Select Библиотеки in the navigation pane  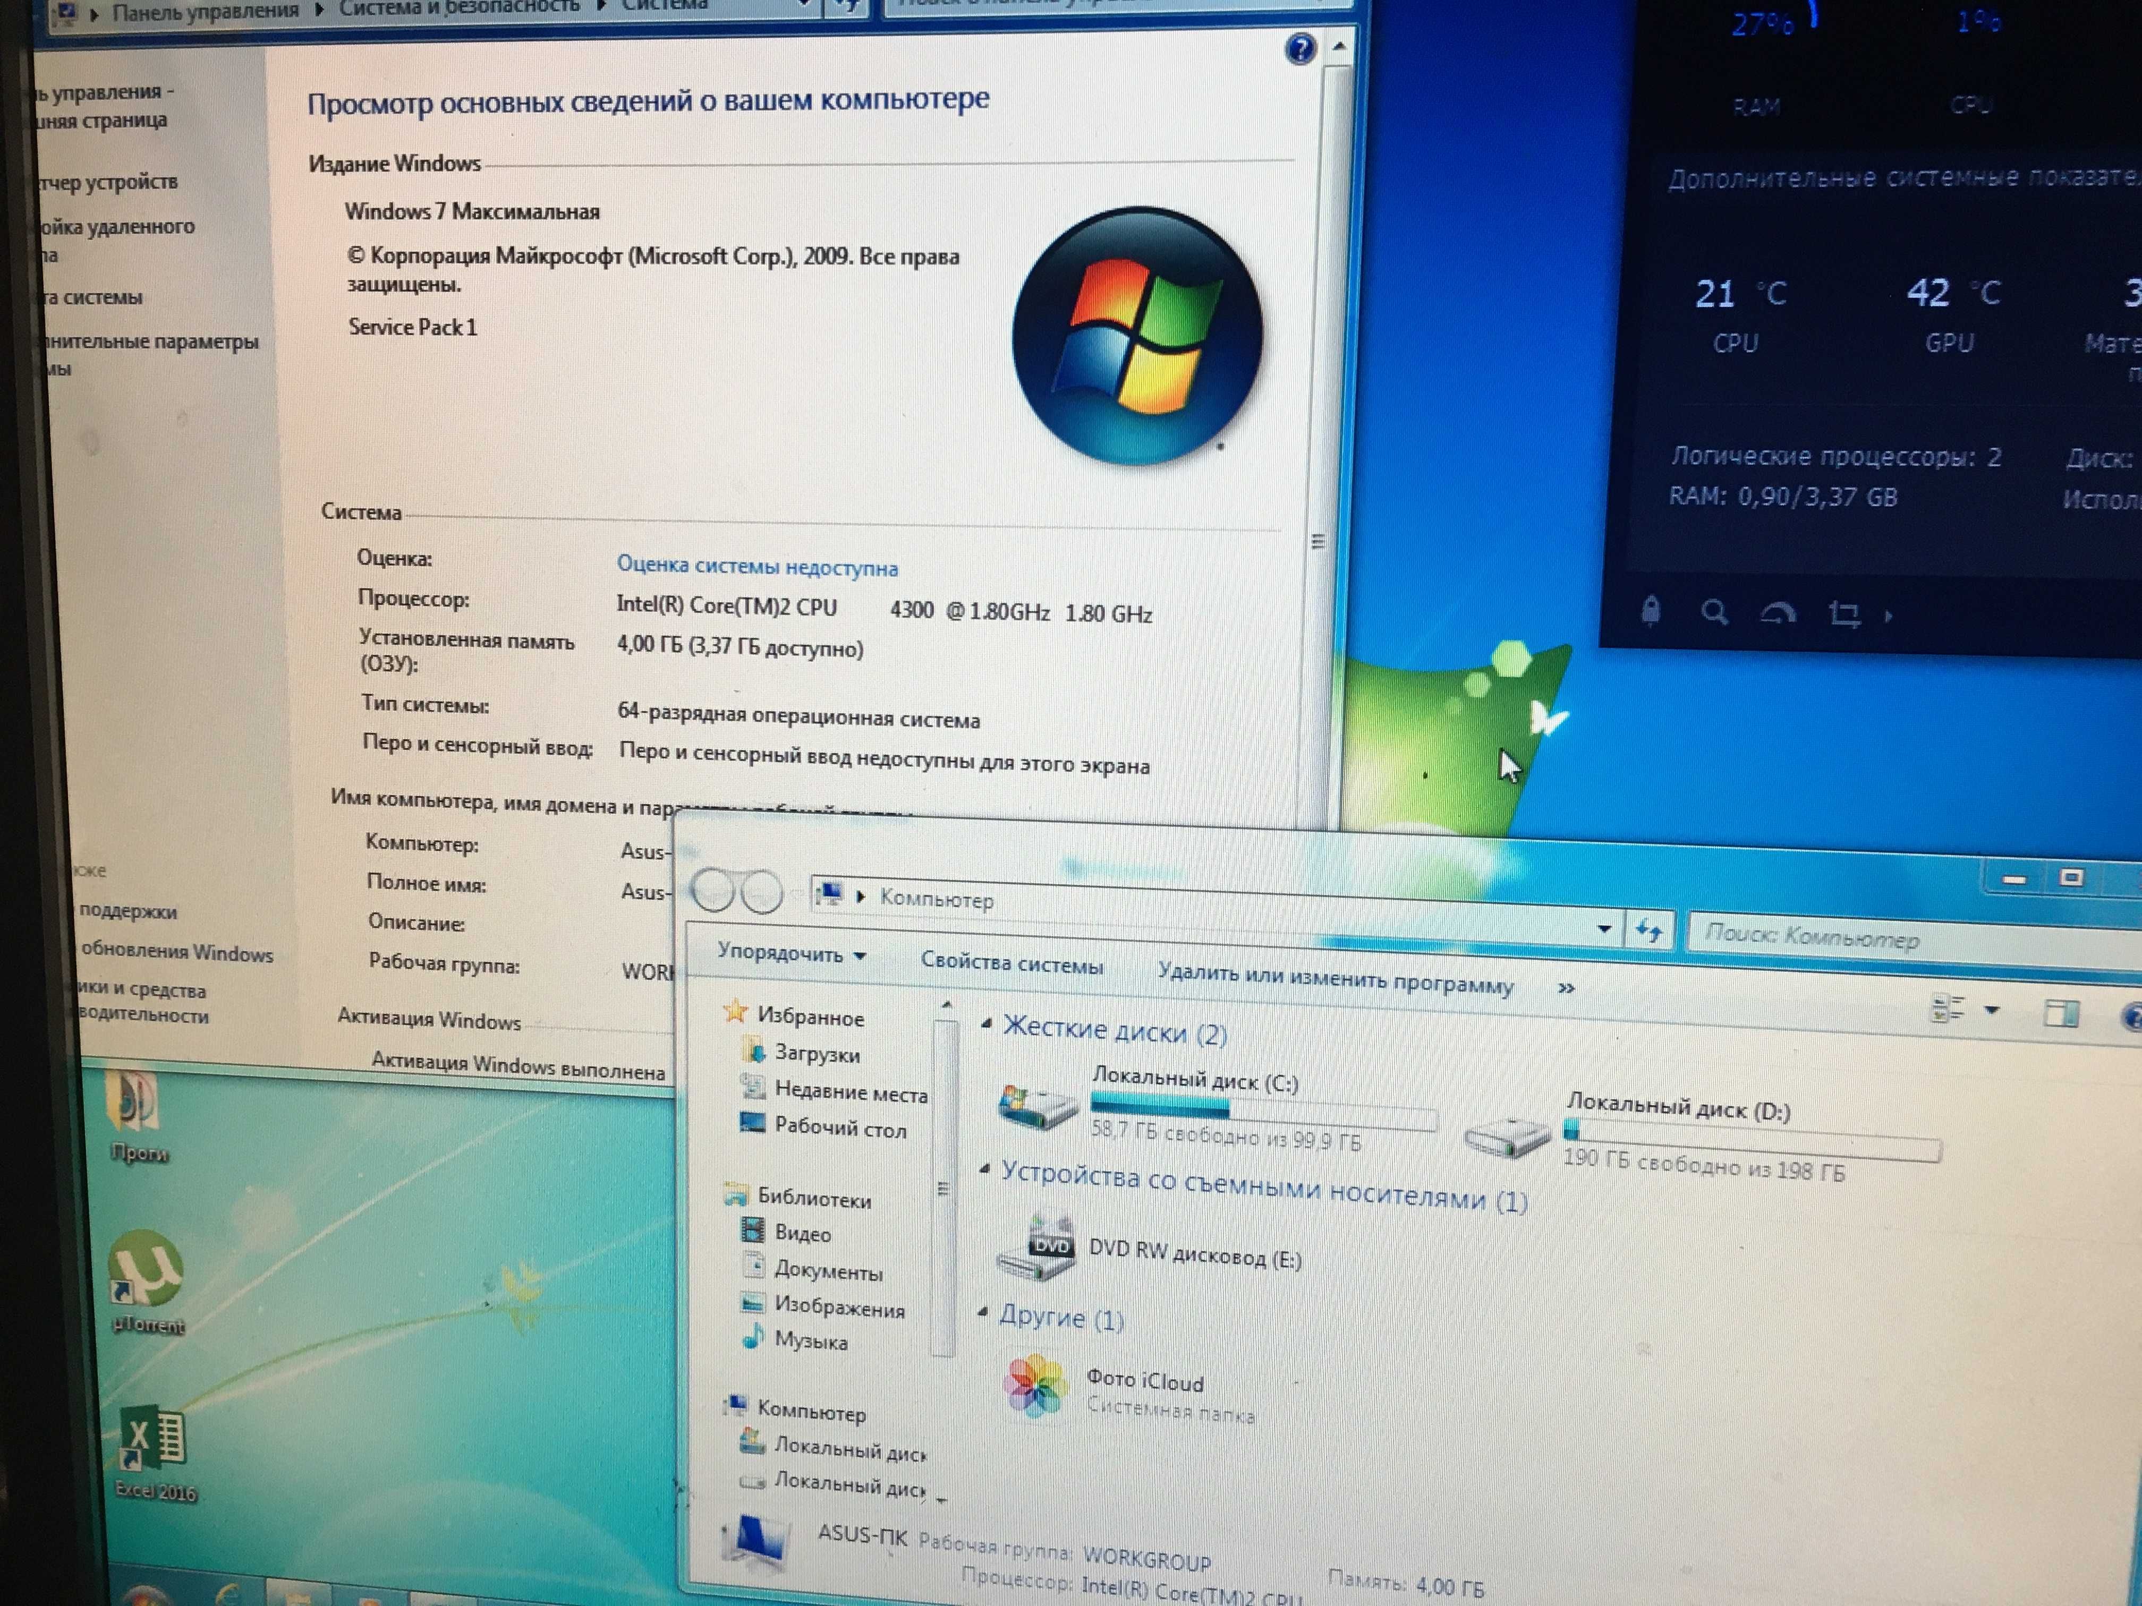(x=813, y=1199)
